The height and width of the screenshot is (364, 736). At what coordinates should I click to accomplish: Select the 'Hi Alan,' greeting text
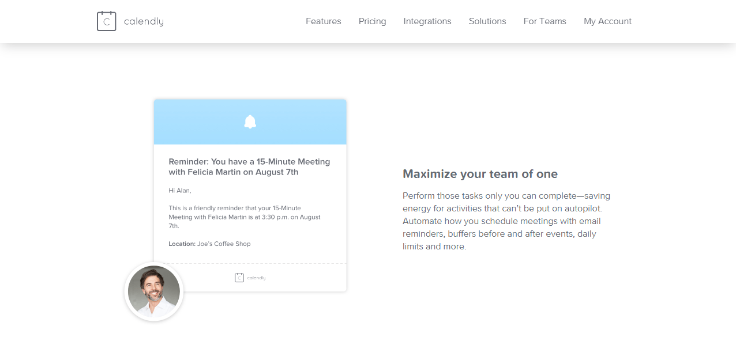pyautogui.click(x=179, y=191)
